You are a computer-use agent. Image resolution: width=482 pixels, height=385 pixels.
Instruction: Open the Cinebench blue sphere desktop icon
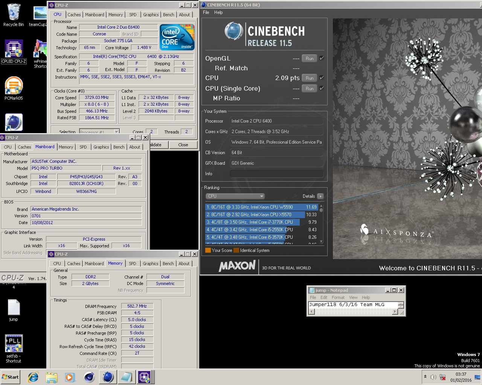point(14,122)
